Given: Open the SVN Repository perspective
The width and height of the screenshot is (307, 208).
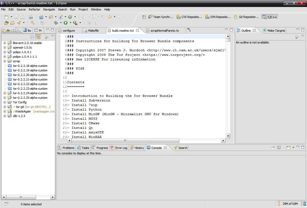Looking at the screenshot, I should (x=218, y=17).
